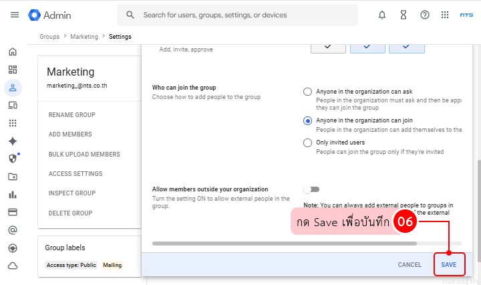The width and height of the screenshot is (481, 285).
Task: Open Devices icon in sidebar
Action: pyautogui.click(x=13, y=105)
